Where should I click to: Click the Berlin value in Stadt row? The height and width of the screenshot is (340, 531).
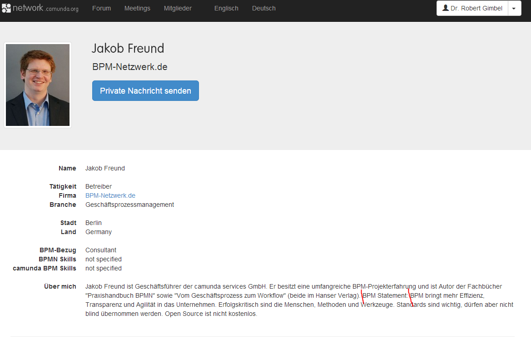[94, 223]
